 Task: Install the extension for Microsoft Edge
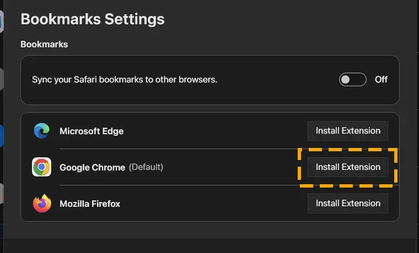(x=348, y=131)
